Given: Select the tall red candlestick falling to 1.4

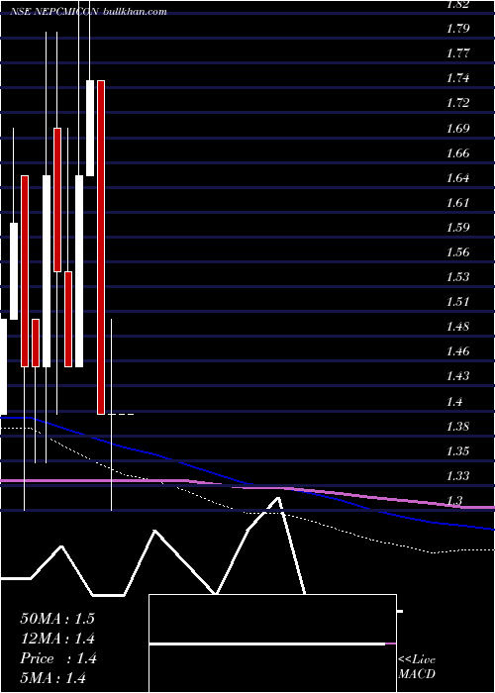Looking at the screenshot, I should (x=101, y=247).
